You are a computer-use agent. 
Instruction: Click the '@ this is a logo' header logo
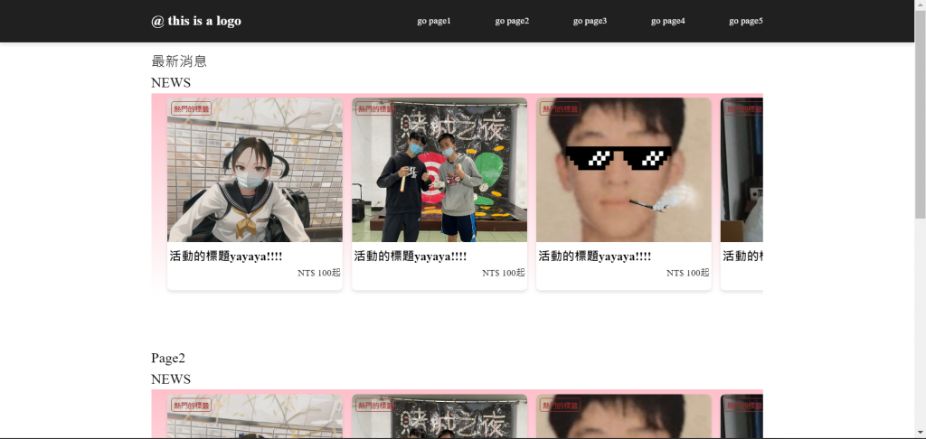[196, 22]
